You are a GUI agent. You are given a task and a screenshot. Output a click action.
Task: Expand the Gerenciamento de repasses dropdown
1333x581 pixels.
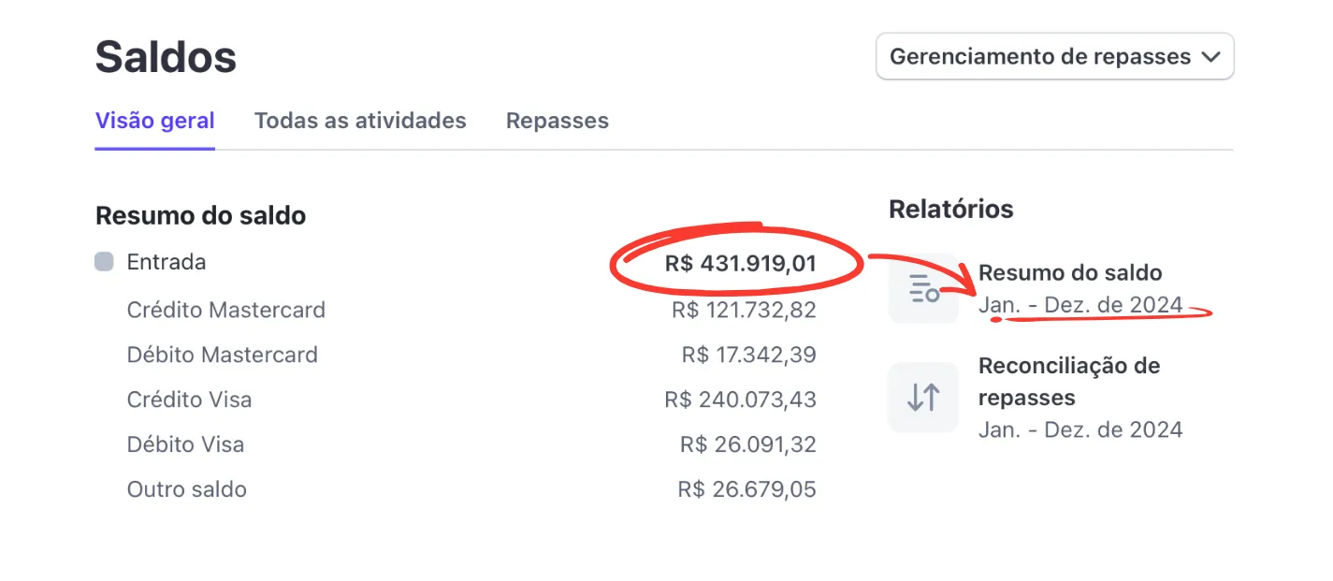pyautogui.click(x=1054, y=56)
